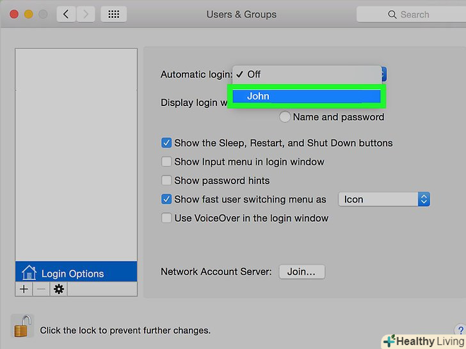Open Show All preferences grid icon
Image resolution: width=466 pixels, height=349 pixels.
(x=113, y=14)
